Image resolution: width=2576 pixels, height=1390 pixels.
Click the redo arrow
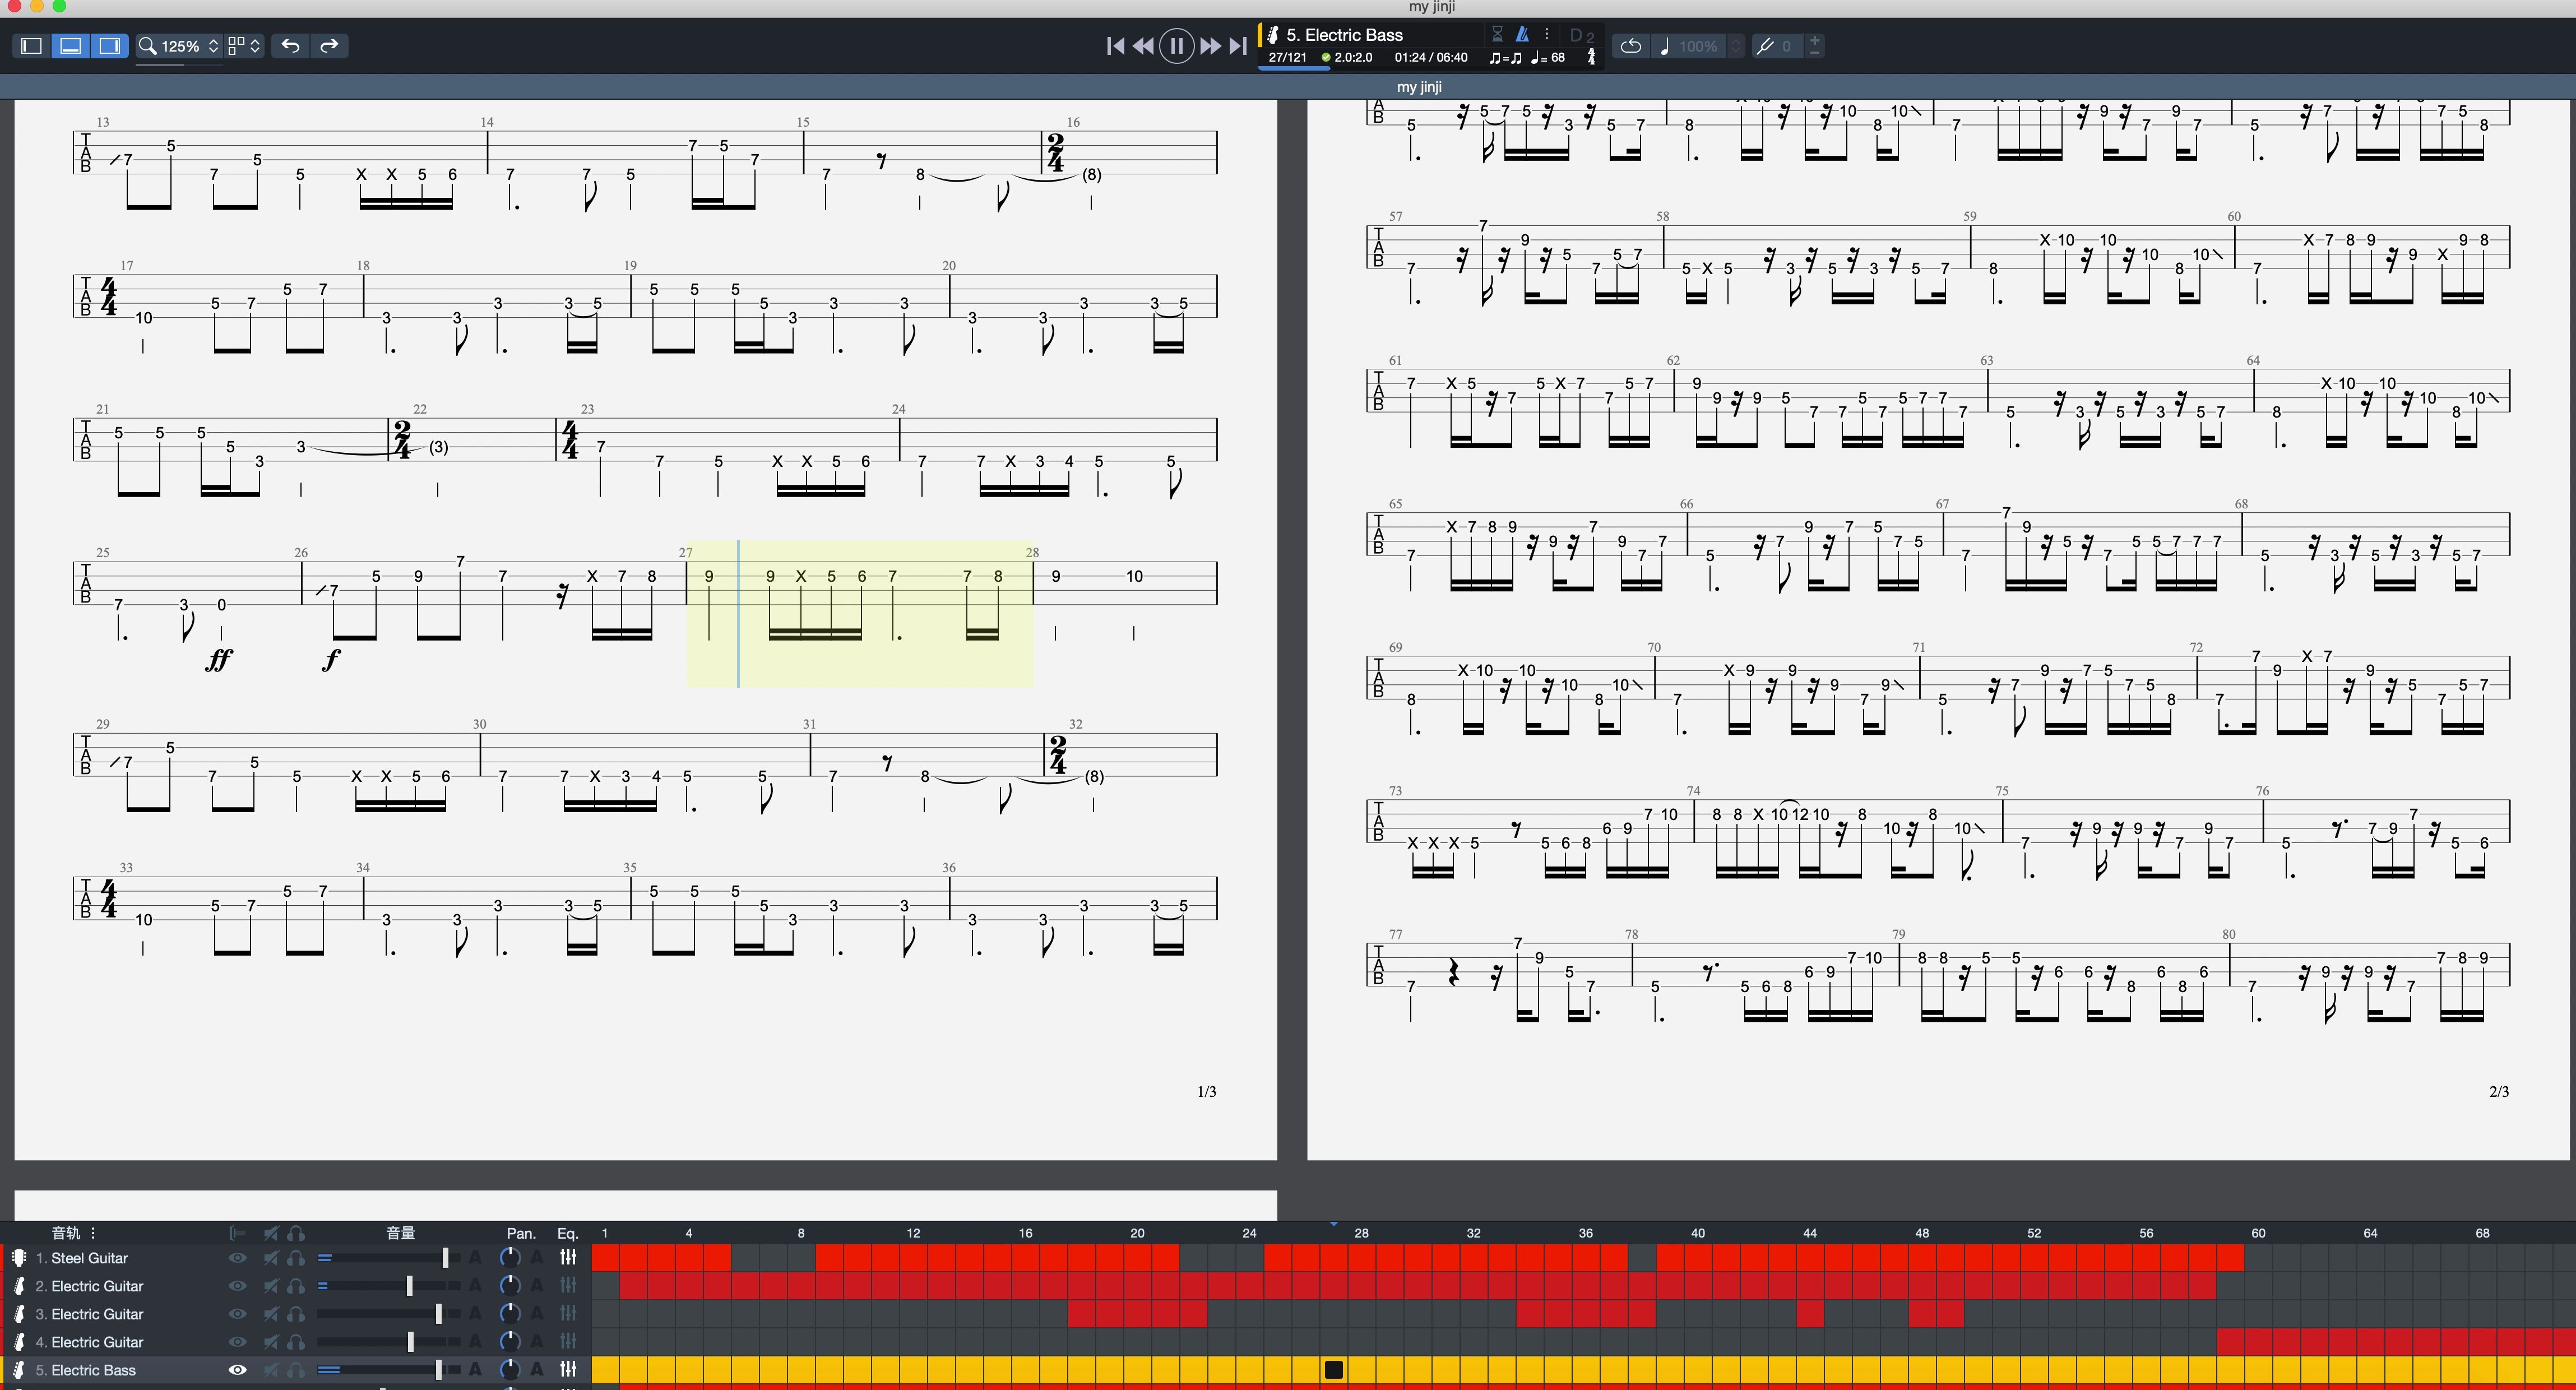tap(329, 46)
